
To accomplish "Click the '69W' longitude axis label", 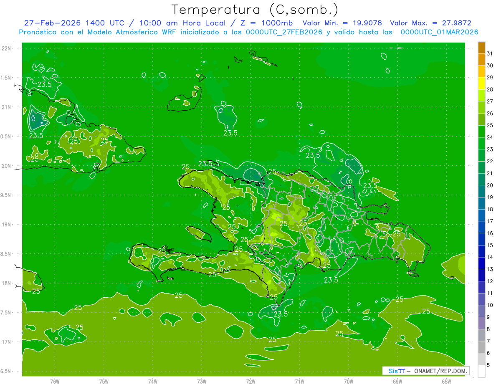I will tap(397, 381).
